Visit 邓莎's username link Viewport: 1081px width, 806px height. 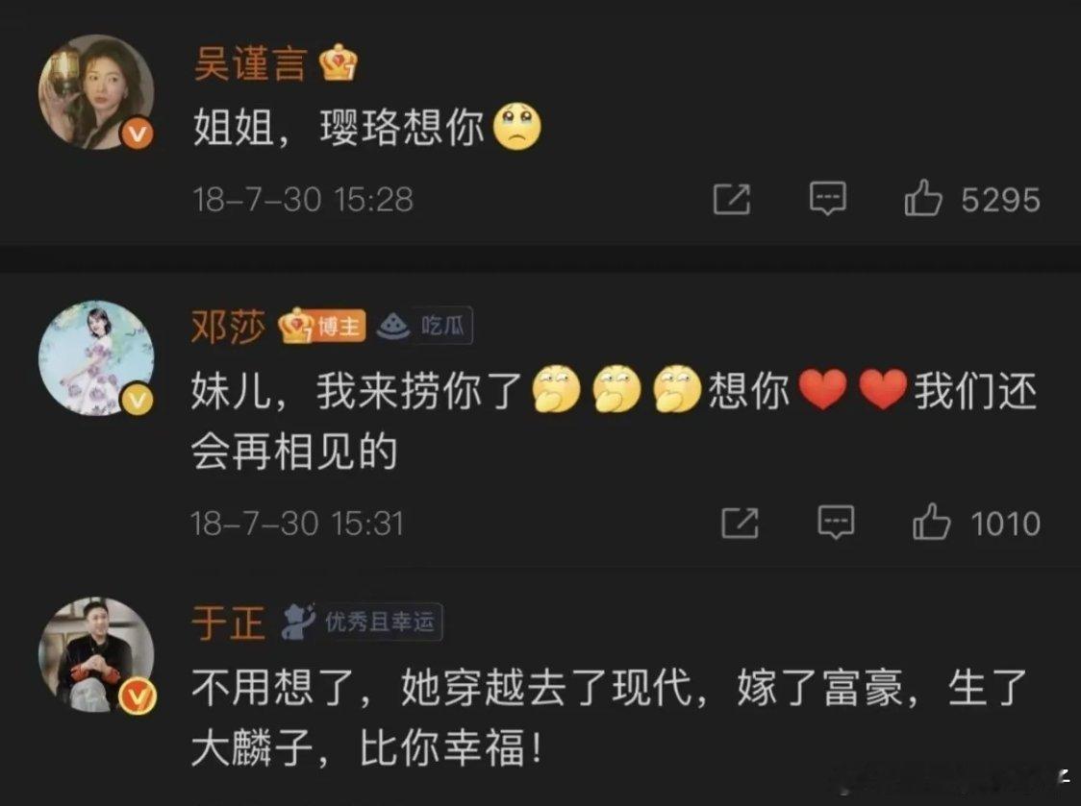(228, 326)
